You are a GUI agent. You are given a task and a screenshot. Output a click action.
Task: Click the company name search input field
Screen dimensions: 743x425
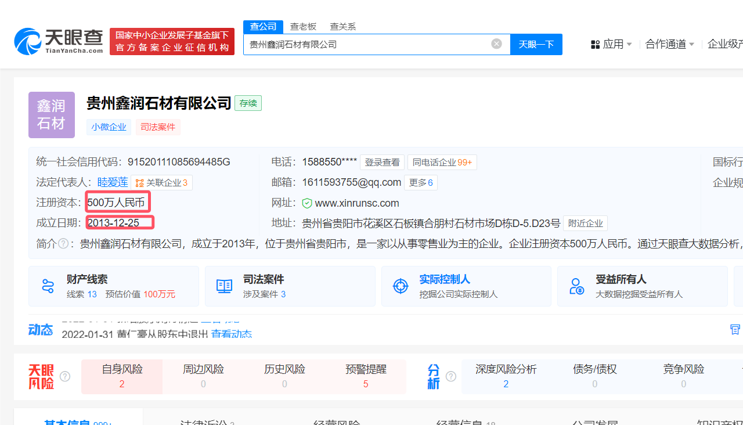click(366, 44)
